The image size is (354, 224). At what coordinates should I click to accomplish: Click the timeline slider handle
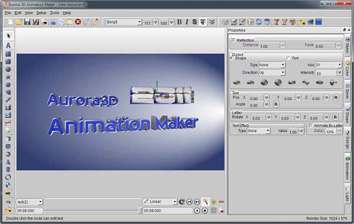140,210
